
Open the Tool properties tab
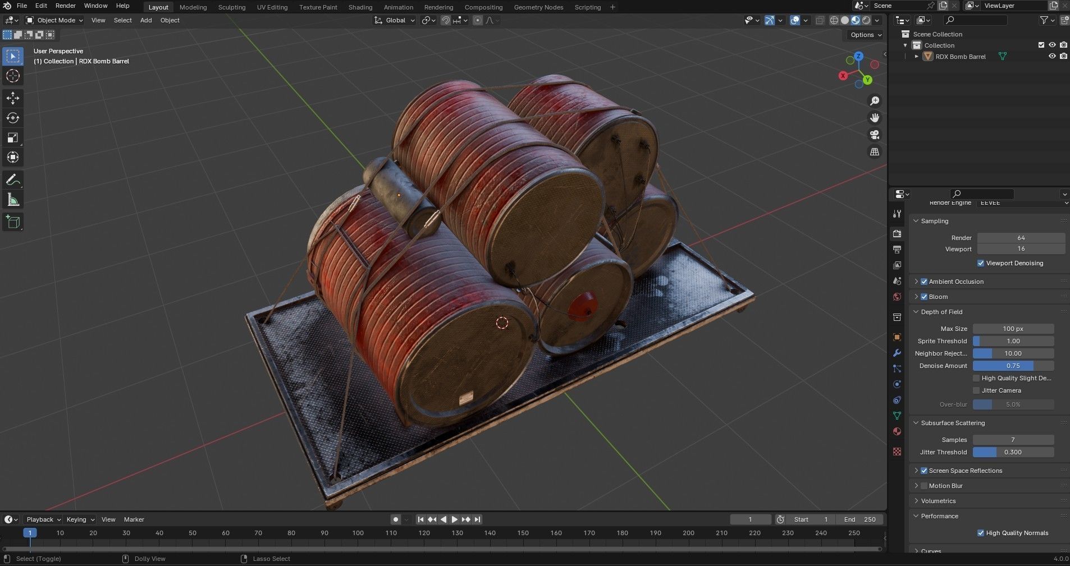click(x=897, y=214)
